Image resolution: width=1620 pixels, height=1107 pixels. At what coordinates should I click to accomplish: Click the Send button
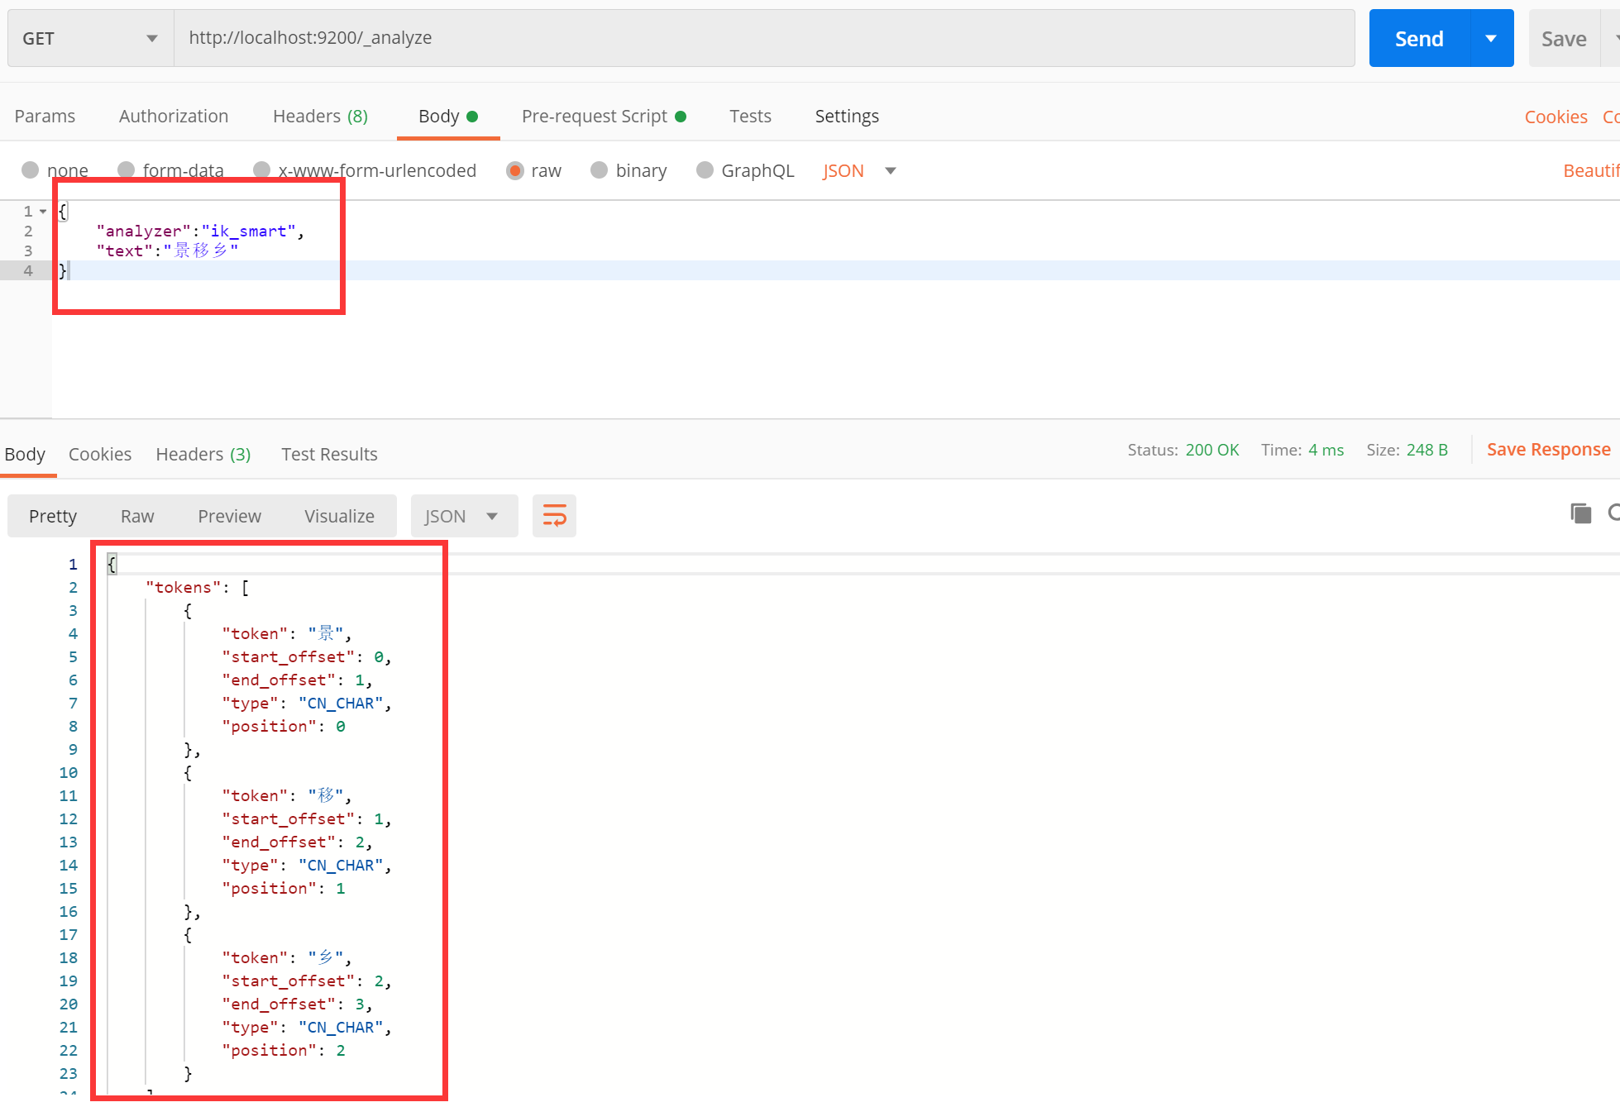point(1419,37)
